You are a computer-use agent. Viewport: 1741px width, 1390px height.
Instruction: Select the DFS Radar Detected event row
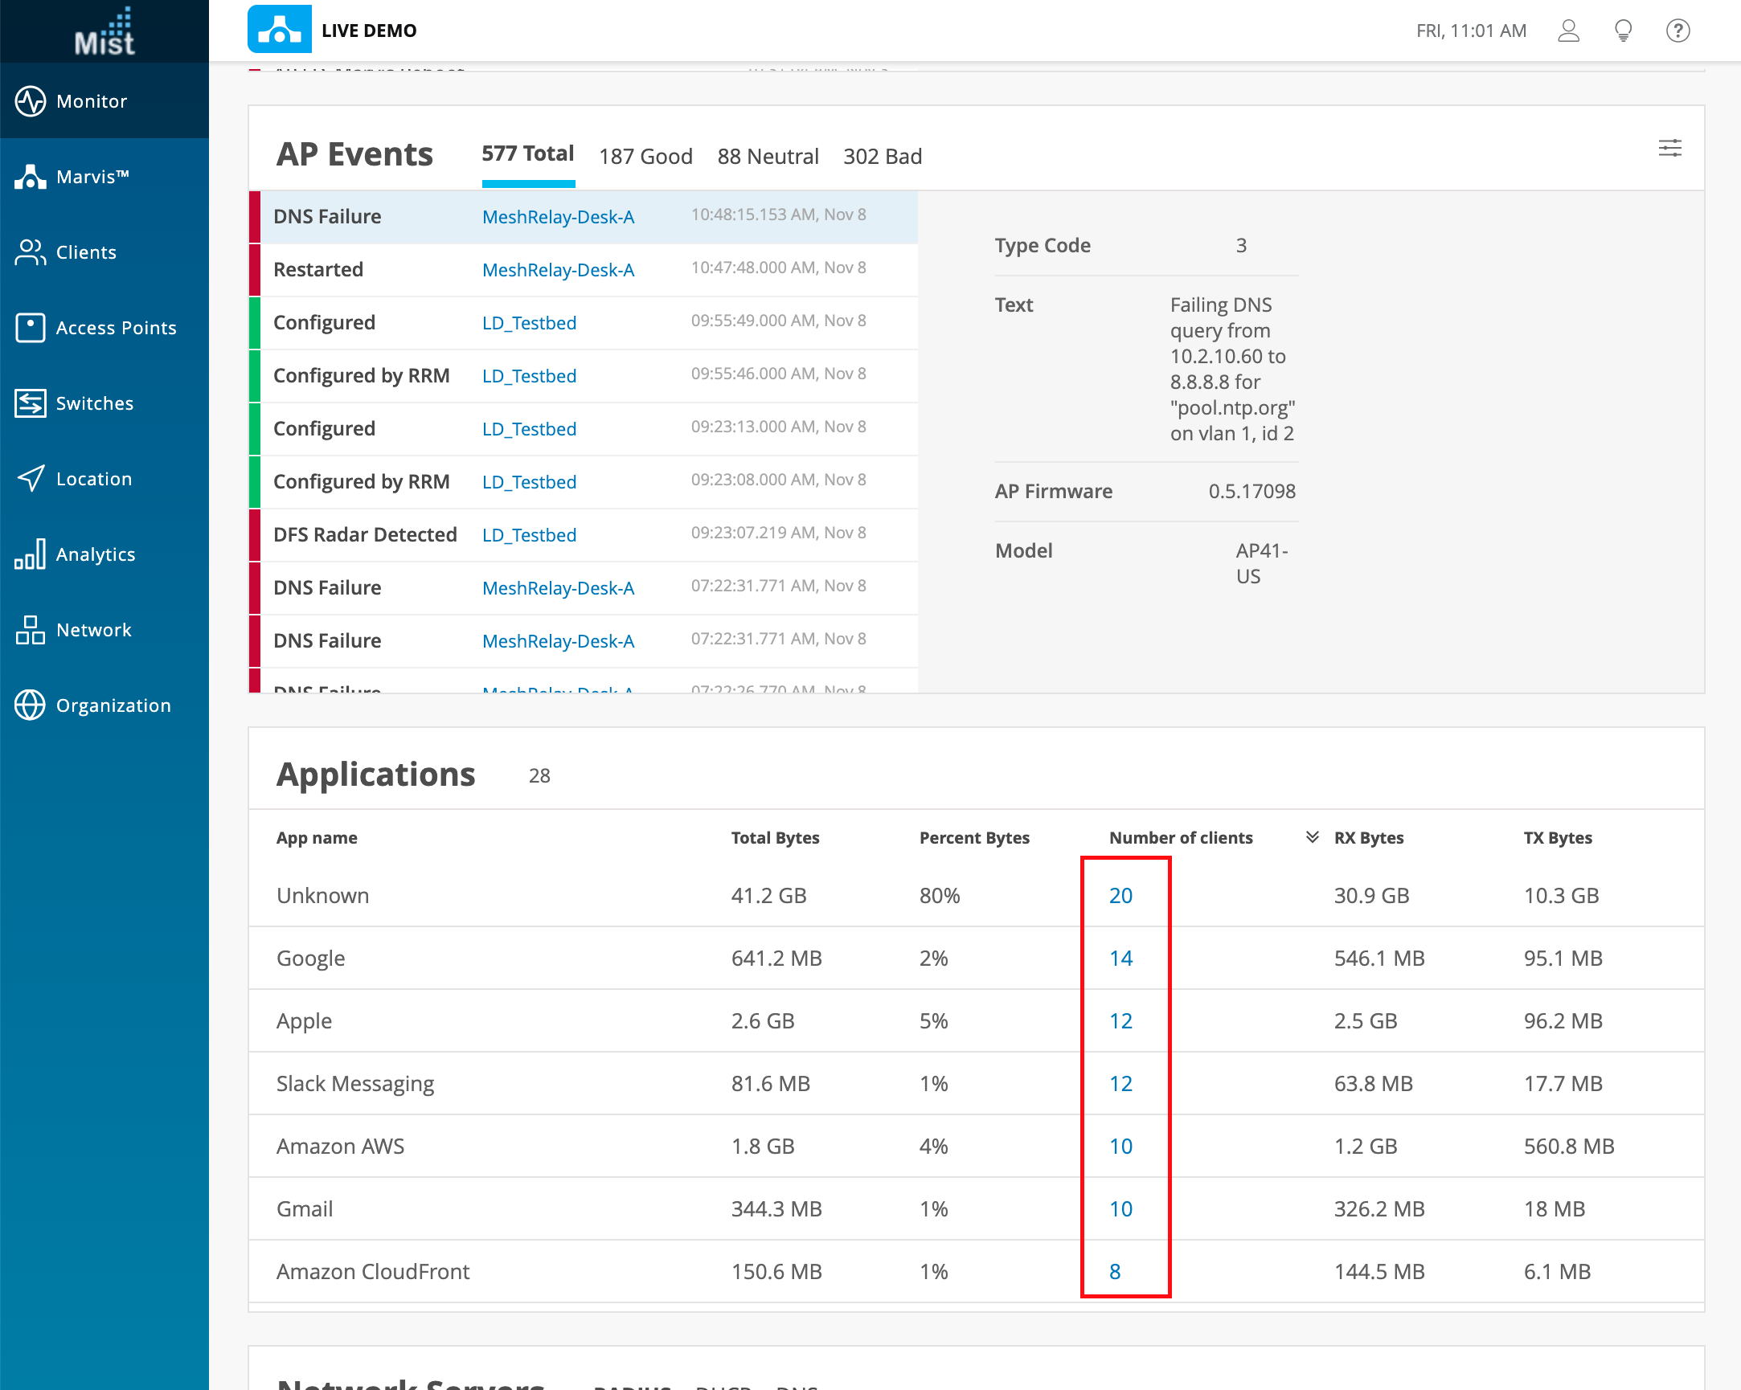[365, 534]
